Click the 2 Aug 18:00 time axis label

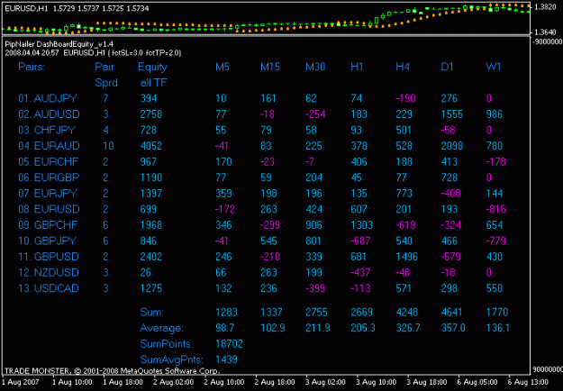pos(275,382)
